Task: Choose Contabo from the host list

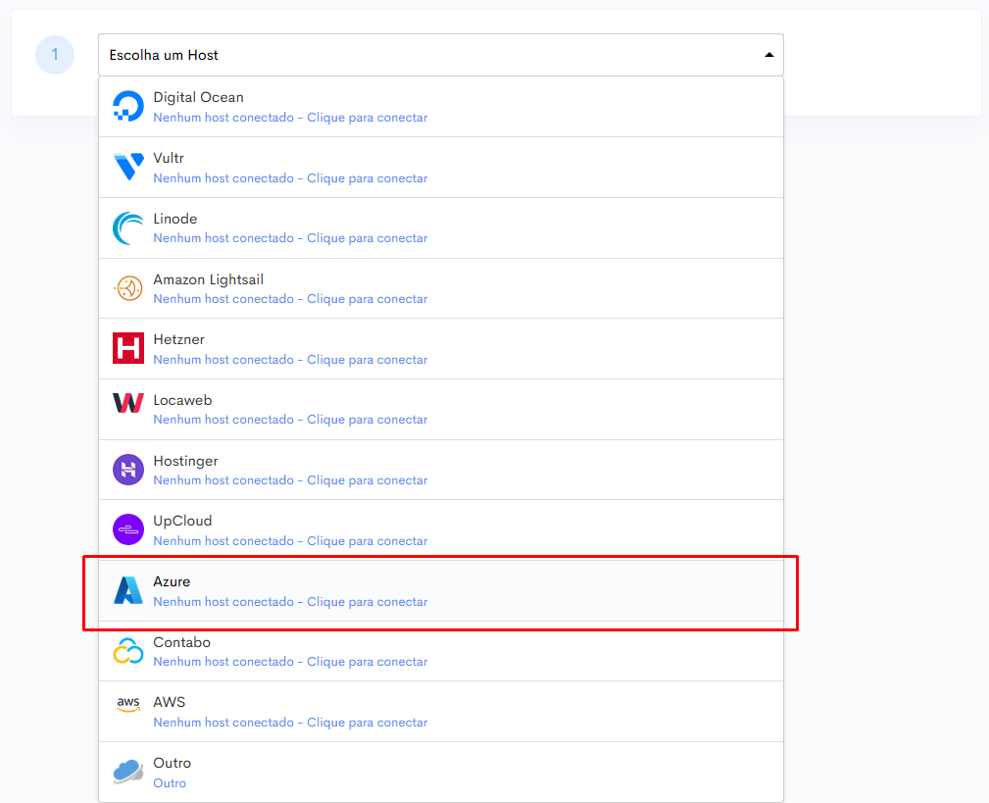Action: 441,651
